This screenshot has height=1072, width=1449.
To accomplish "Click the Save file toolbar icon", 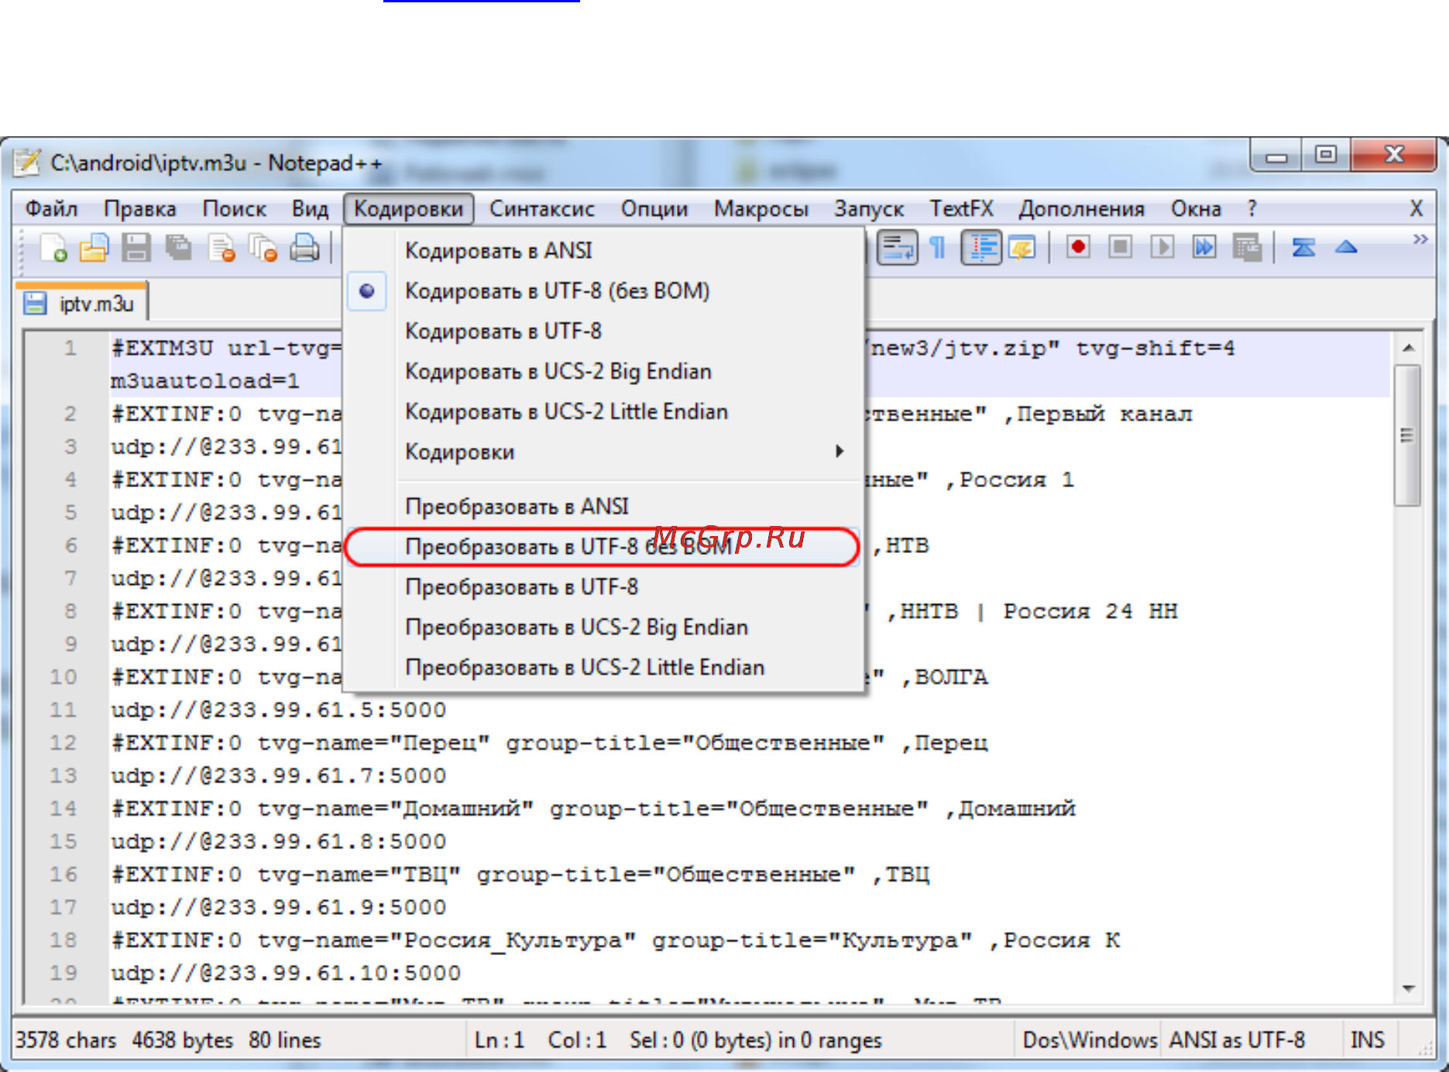I will (136, 248).
